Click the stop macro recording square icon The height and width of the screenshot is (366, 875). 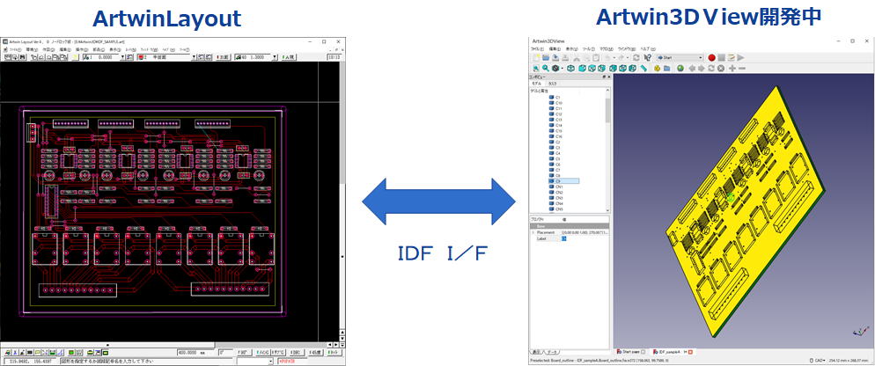[722, 57]
